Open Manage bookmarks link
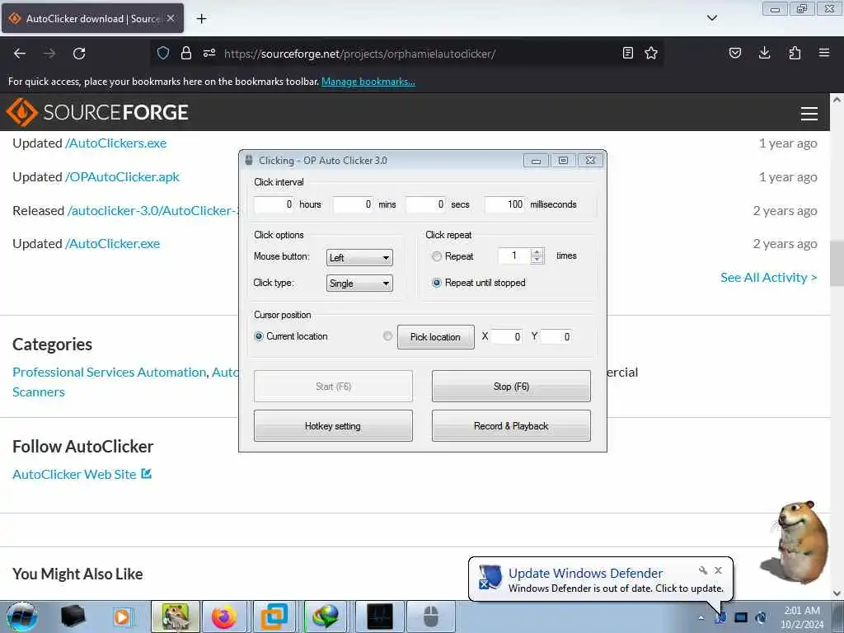The width and height of the screenshot is (844, 633). click(x=368, y=82)
